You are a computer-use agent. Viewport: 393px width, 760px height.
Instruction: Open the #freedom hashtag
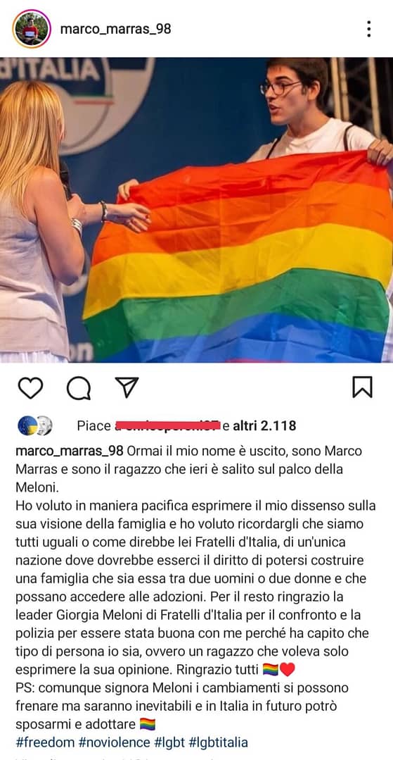(x=45, y=742)
